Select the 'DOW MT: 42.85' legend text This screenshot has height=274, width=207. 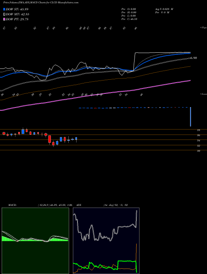[17, 15]
